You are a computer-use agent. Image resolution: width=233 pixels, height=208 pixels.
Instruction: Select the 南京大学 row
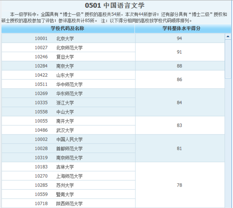pos(68,66)
